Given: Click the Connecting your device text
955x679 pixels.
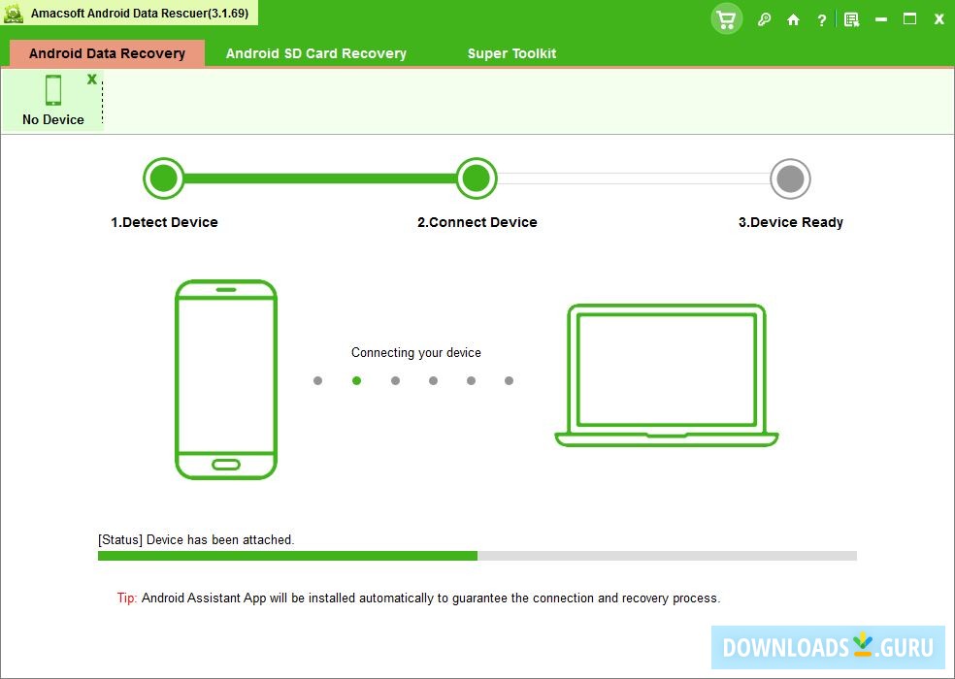Looking at the screenshot, I should [x=416, y=352].
